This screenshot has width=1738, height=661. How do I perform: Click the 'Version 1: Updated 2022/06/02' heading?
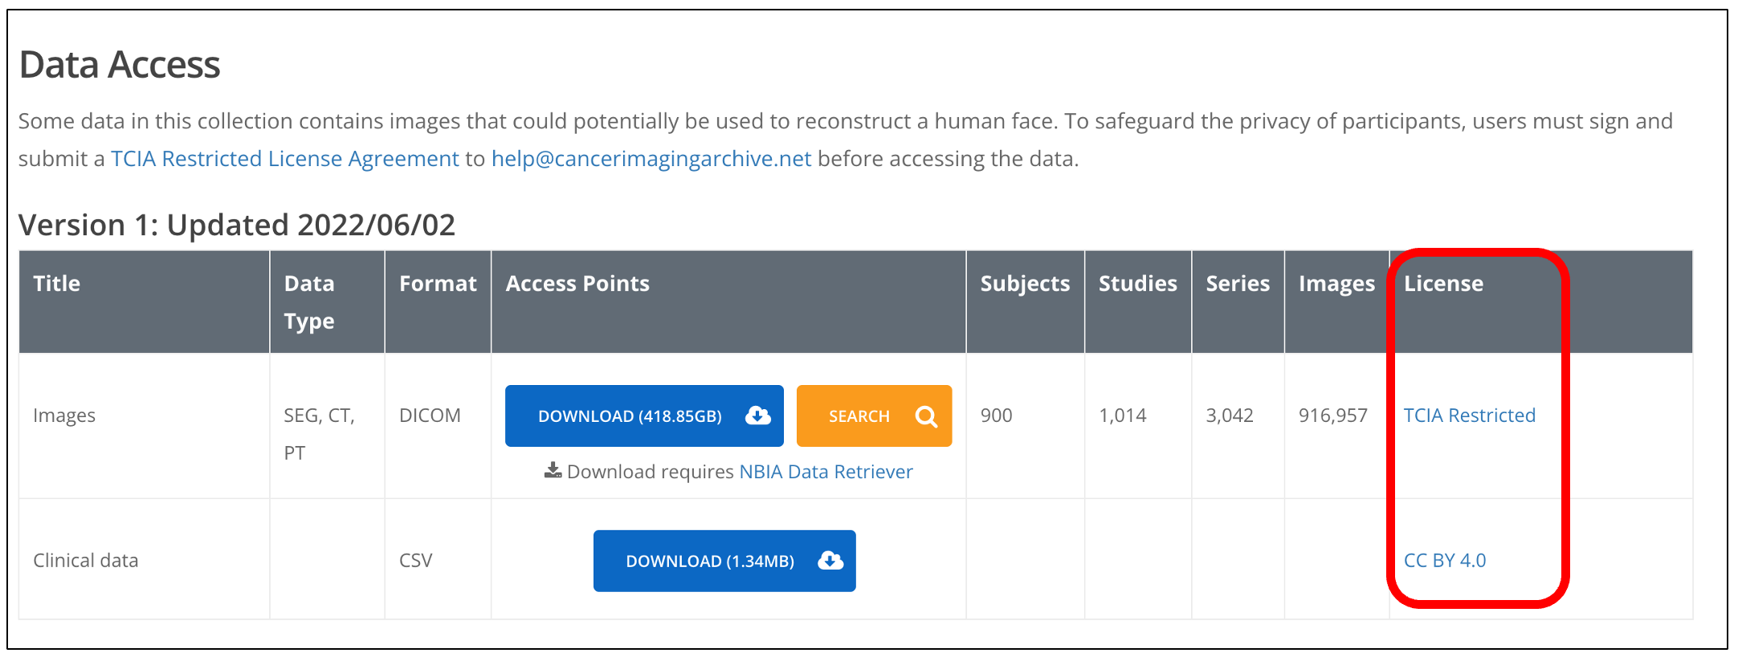tap(236, 225)
